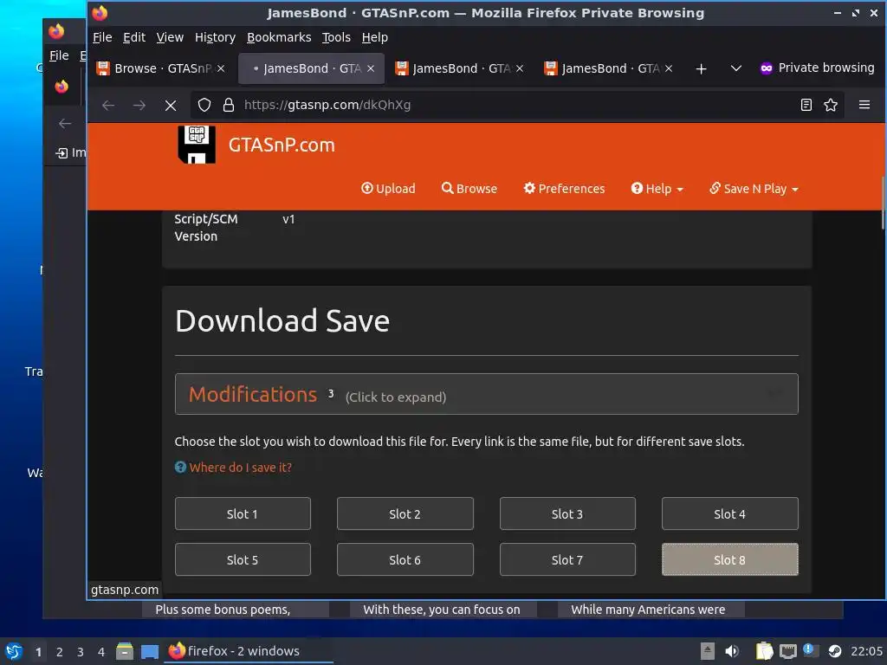
Task: Open the View menu
Action: coord(170,37)
